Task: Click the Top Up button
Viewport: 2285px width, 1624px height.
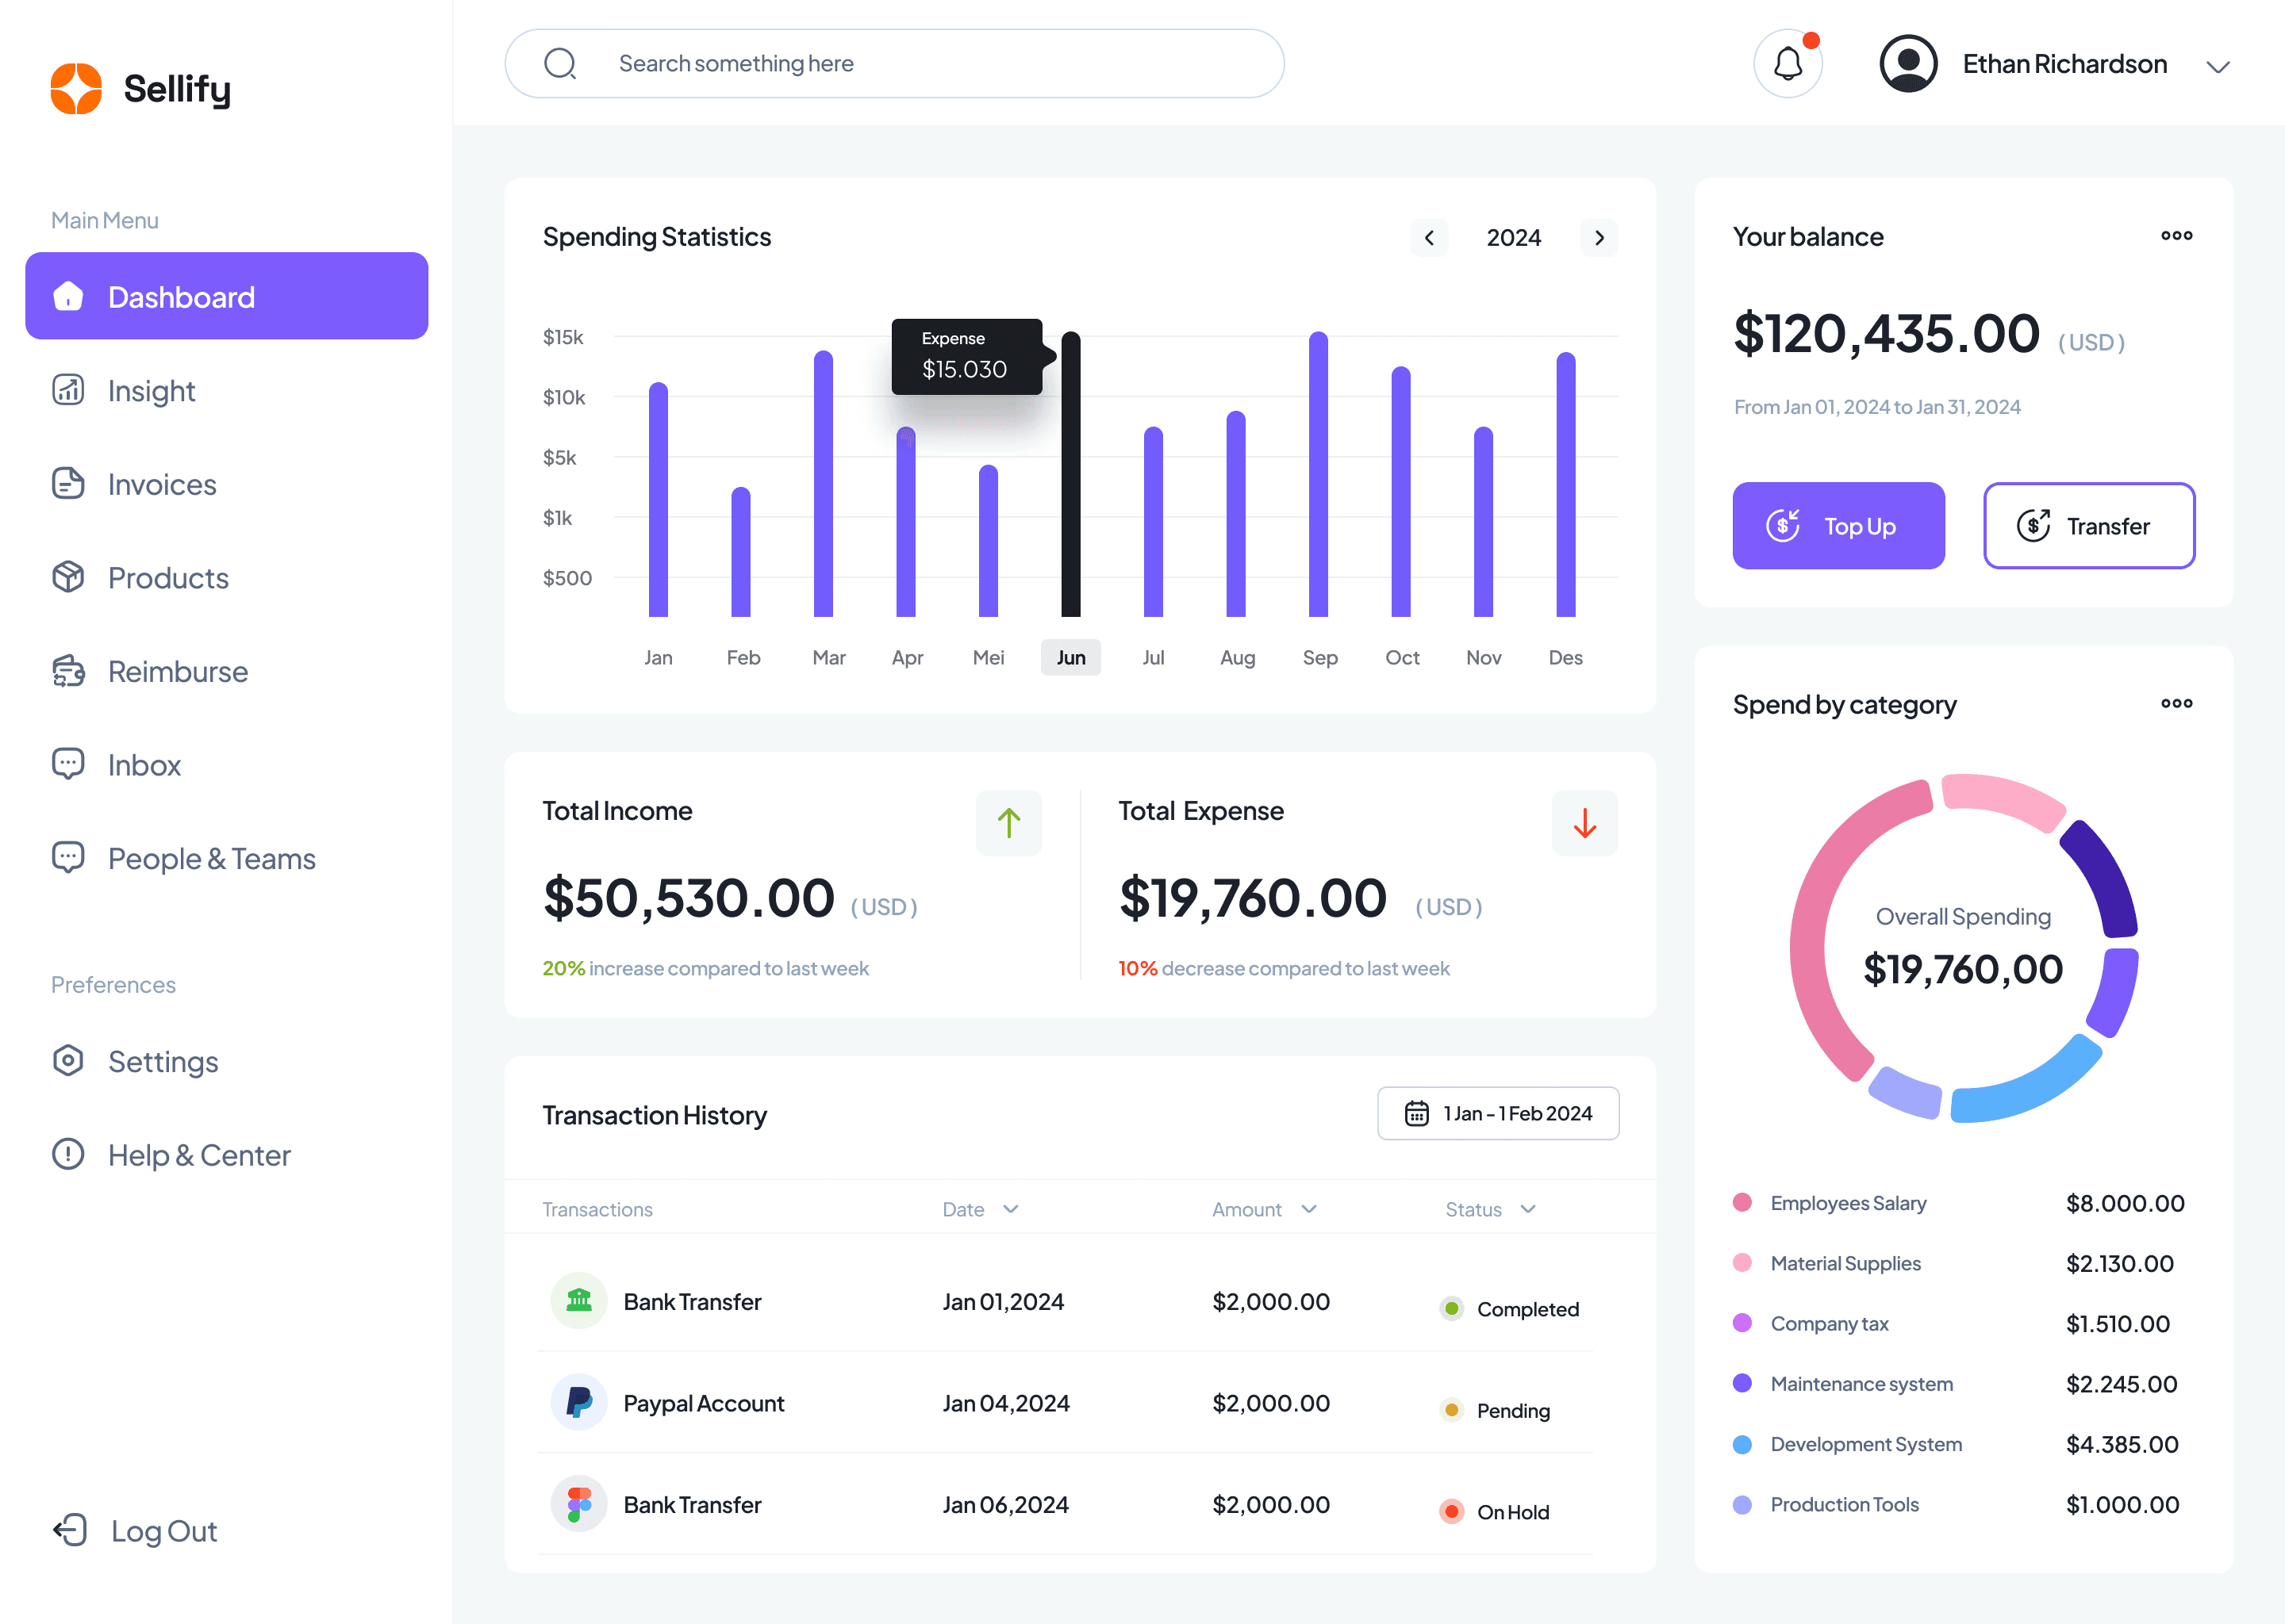Action: [x=1837, y=524]
